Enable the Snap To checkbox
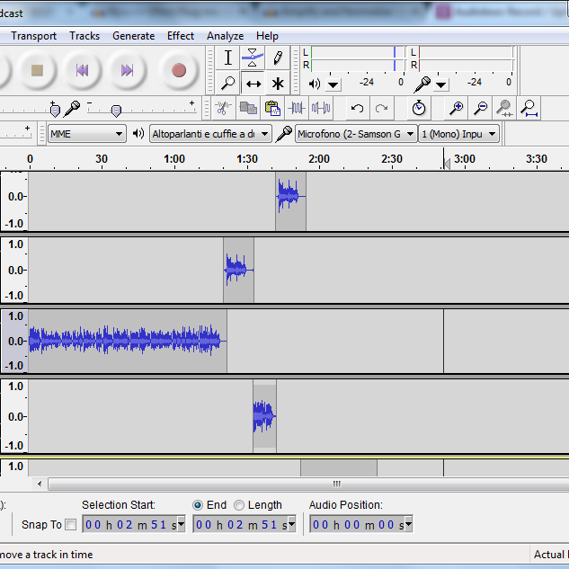Screen dimensions: 569x569 click(x=70, y=524)
